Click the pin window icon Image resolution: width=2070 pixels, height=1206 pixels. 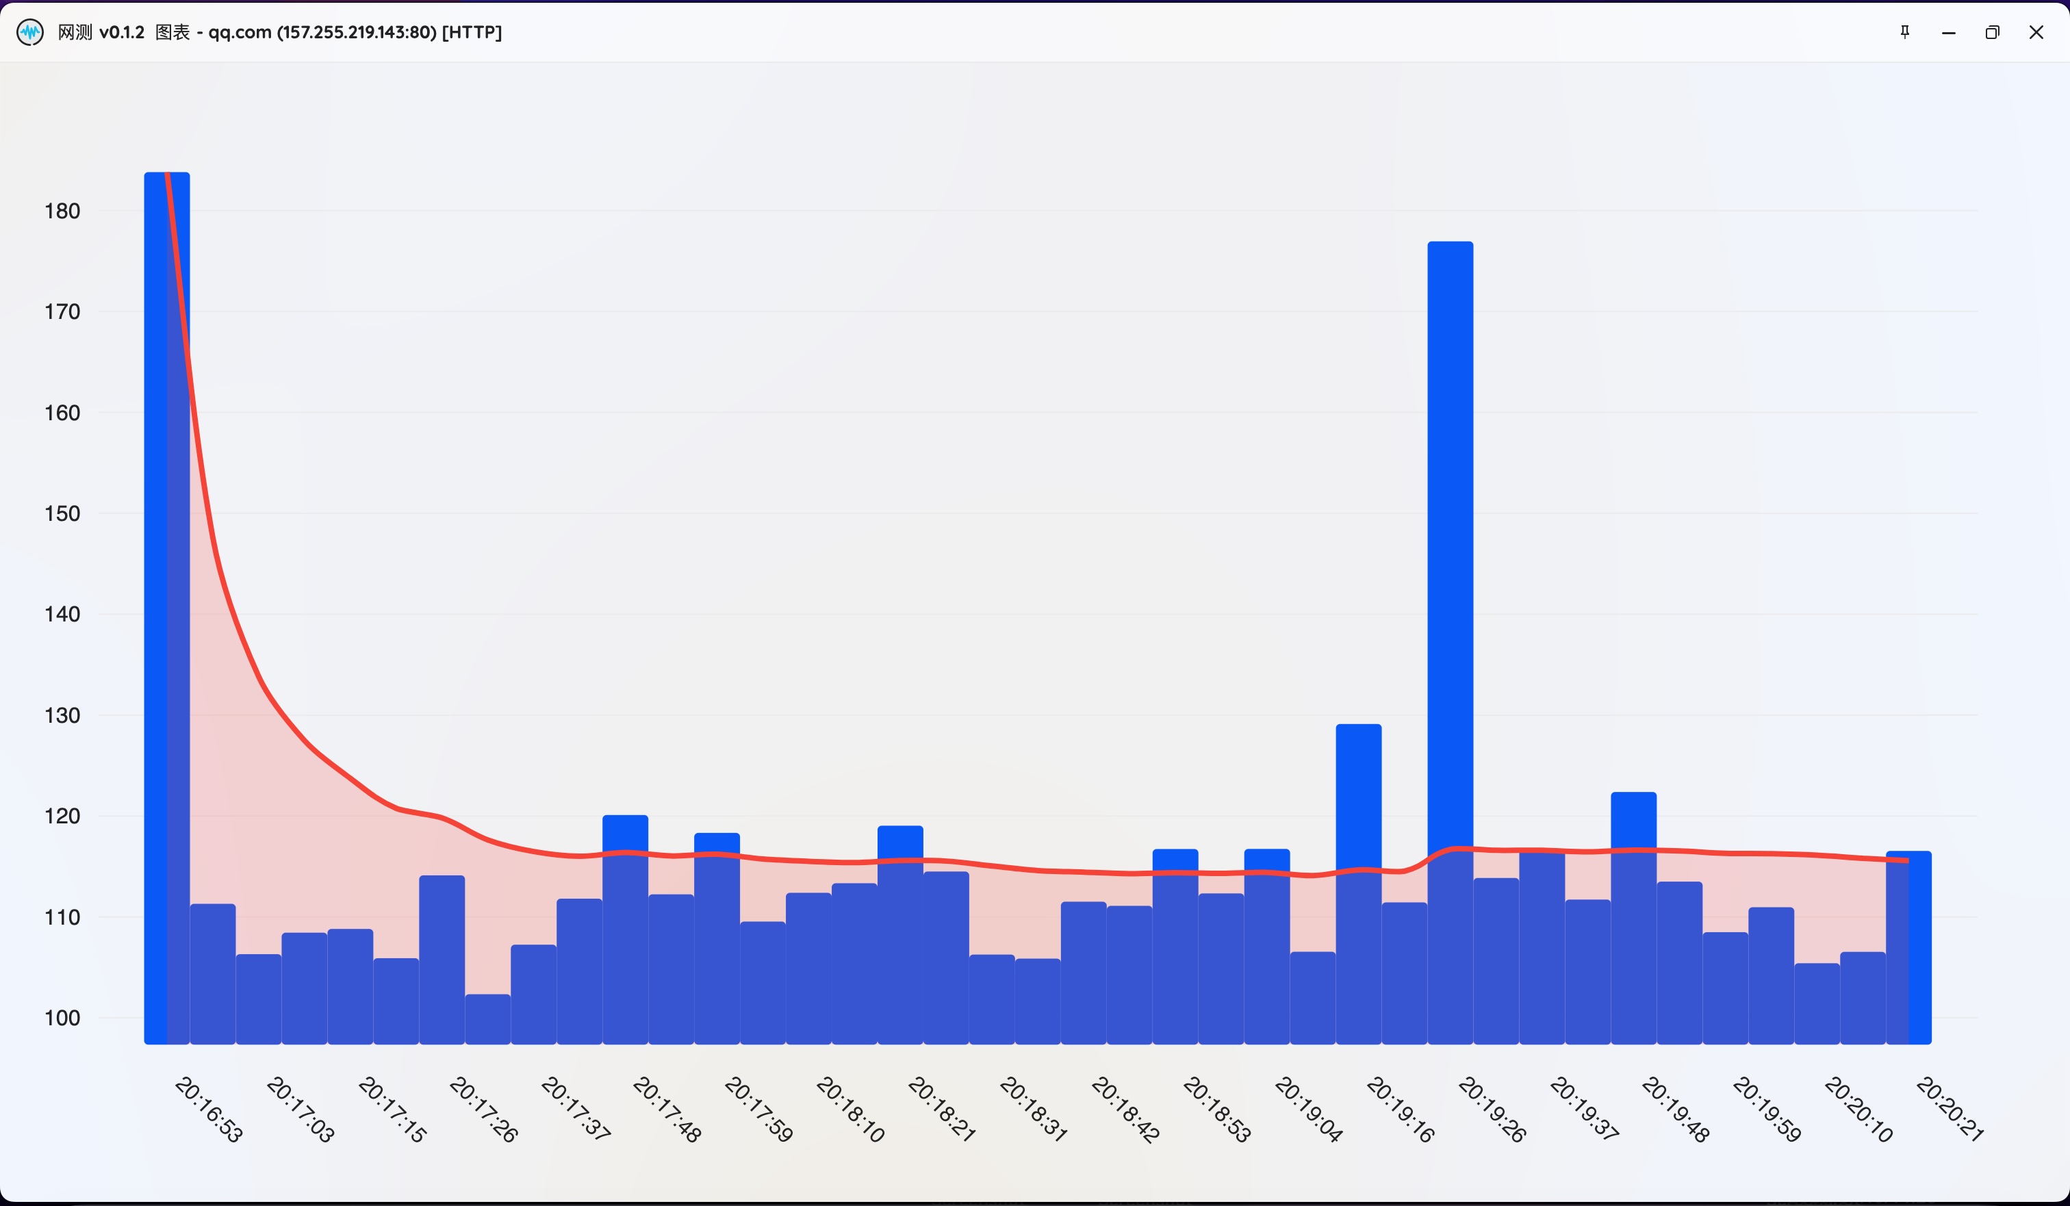pyautogui.click(x=1905, y=32)
